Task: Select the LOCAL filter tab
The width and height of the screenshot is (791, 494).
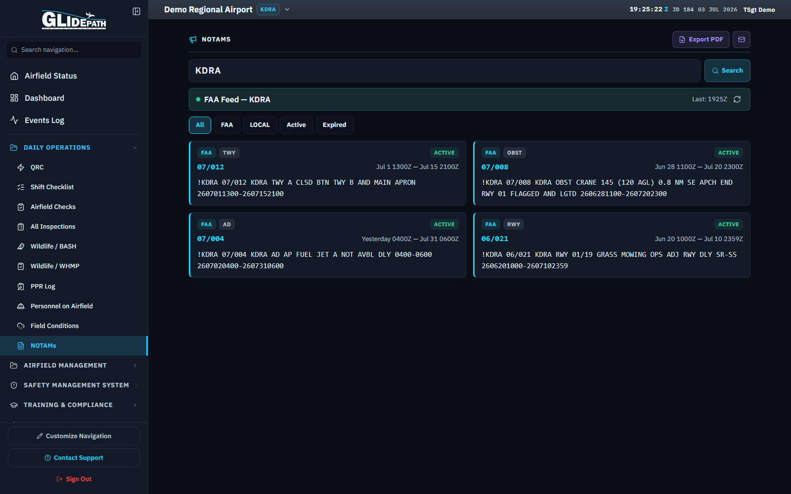Action: pyautogui.click(x=260, y=125)
